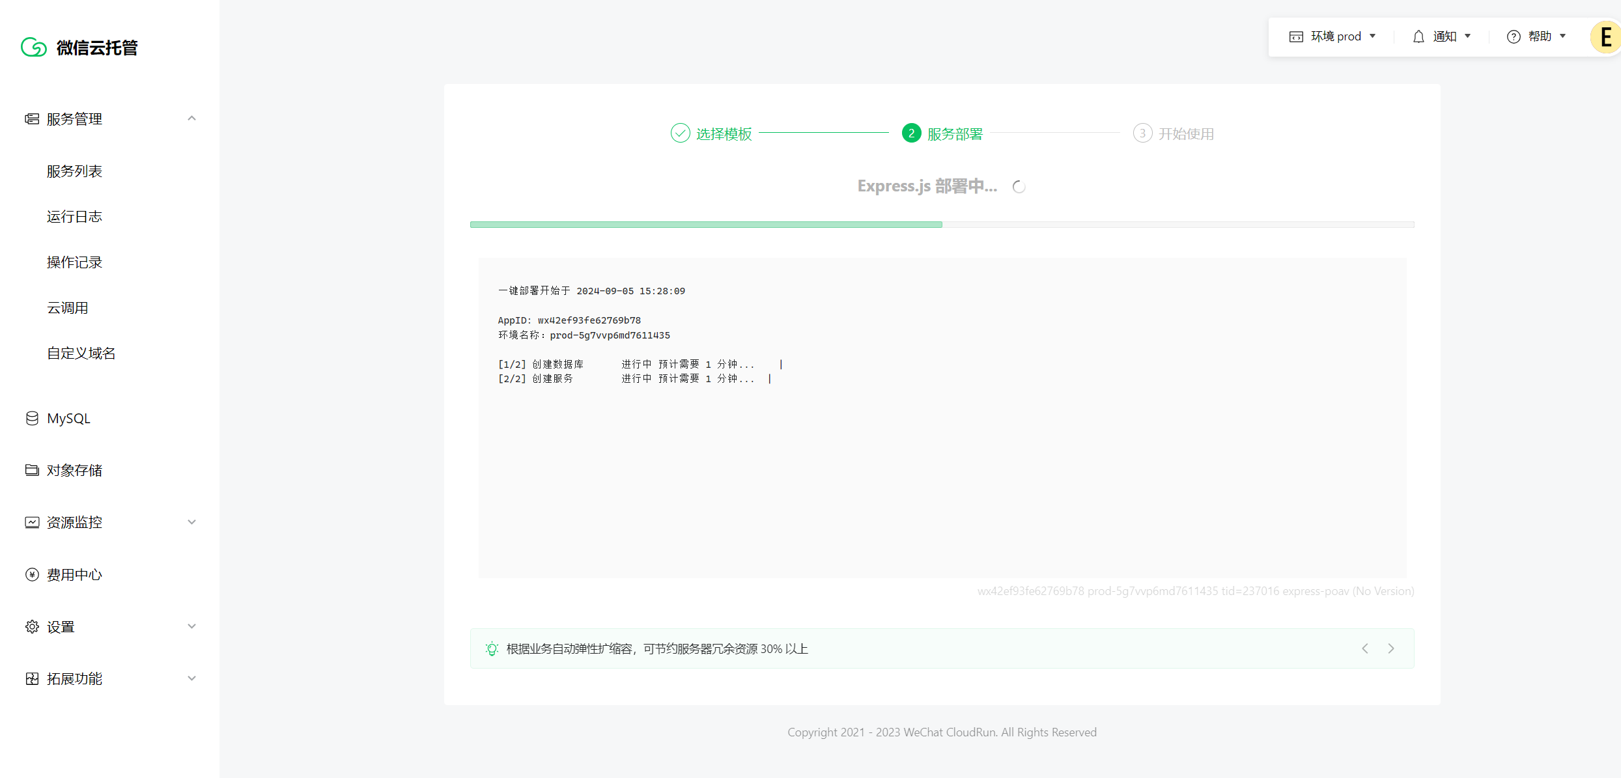
Task: Click the yellow E user avatar
Action: click(1605, 36)
